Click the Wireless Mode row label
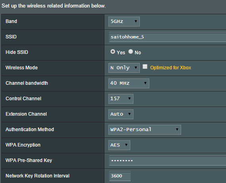The image size is (226, 183). (21, 68)
